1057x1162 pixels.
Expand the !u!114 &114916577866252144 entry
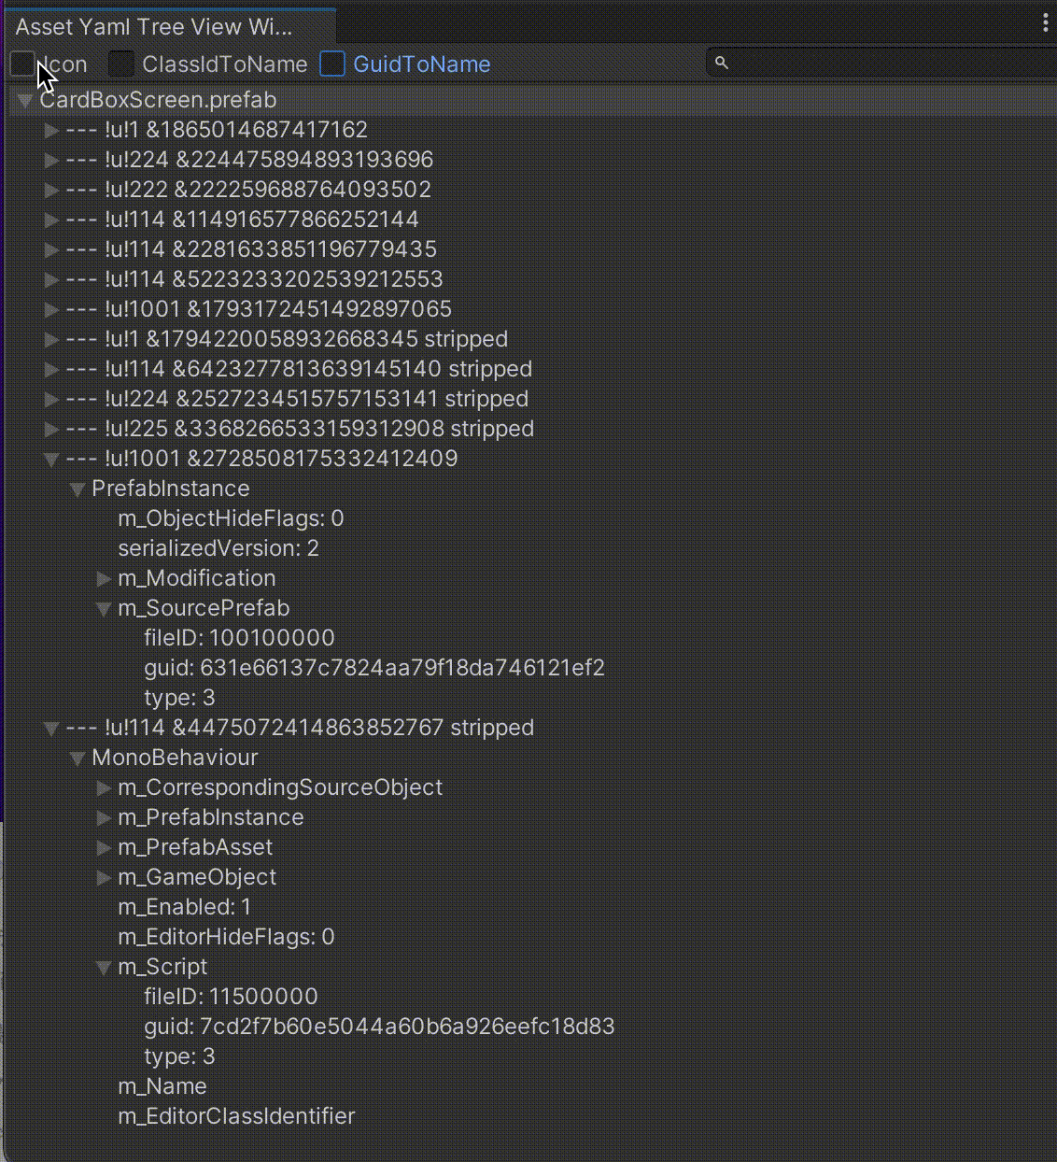52,220
